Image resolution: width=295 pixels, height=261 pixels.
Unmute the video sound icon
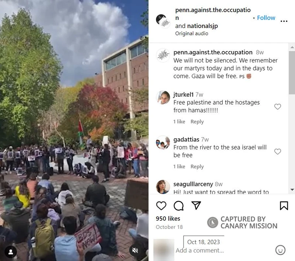click(135, 250)
